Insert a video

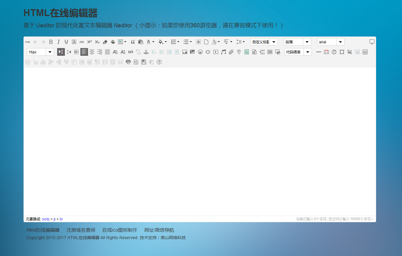[x=216, y=52]
